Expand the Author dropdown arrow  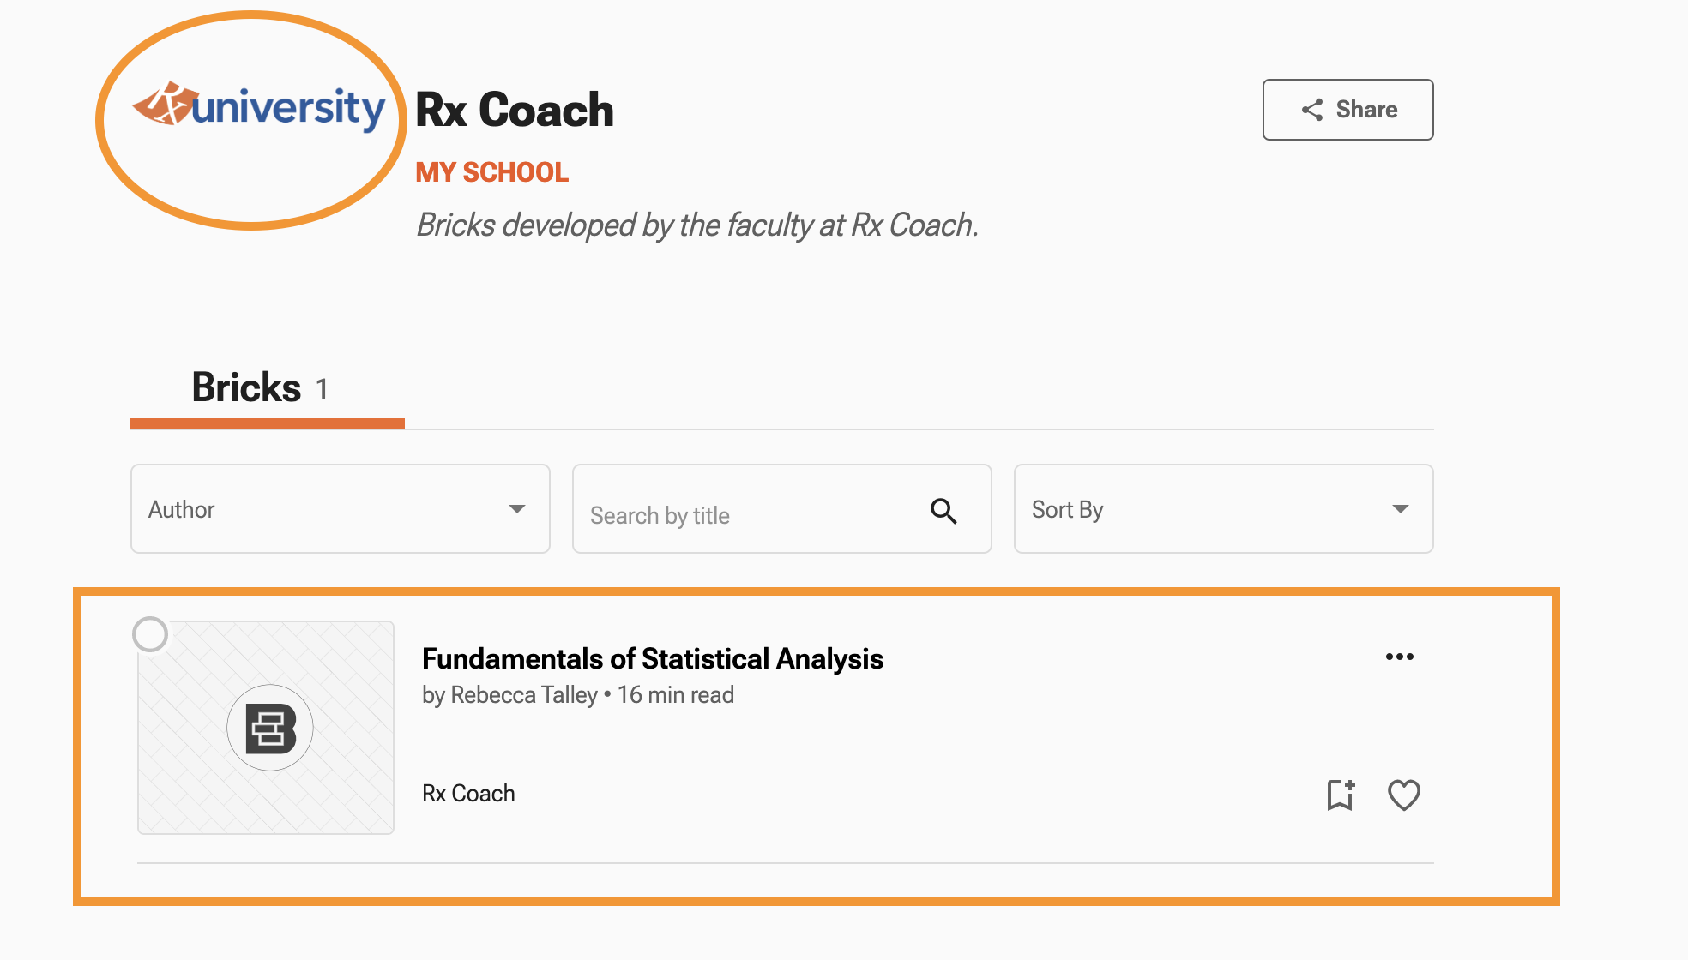pyautogui.click(x=516, y=509)
